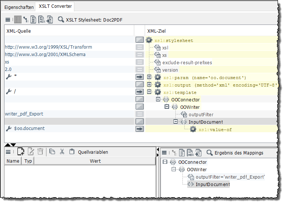
Task: Switch to the Eigenschaften tab
Action: pyautogui.click(x=18, y=7)
